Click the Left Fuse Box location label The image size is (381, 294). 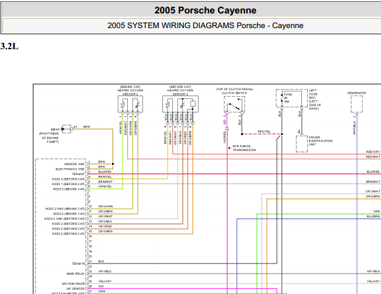[x=315, y=100]
